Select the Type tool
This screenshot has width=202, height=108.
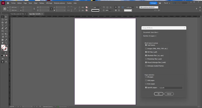point(3,25)
